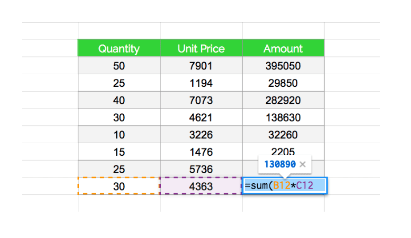Select unit price cell 5736
411x238 pixels.
(x=201, y=169)
